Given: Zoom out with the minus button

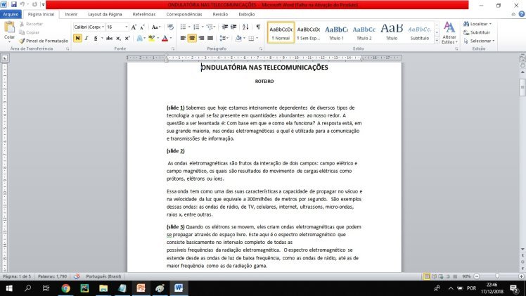Looking at the screenshot, I should point(476,276).
